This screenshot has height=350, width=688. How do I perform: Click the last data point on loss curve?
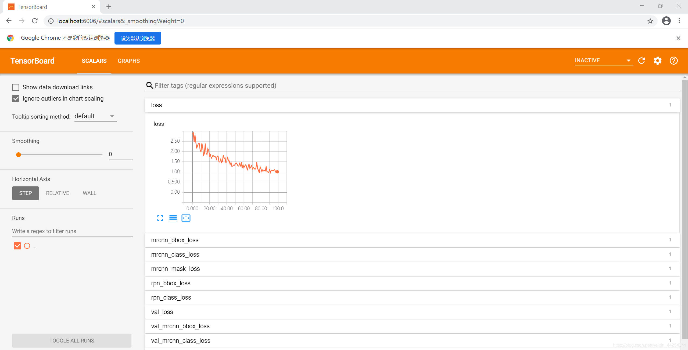point(277,172)
